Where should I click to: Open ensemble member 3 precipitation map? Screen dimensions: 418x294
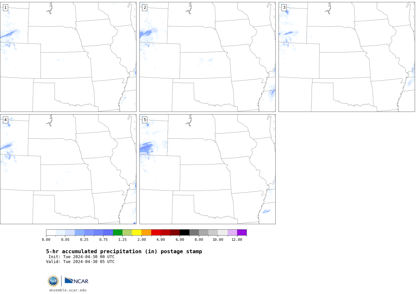[x=347, y=57]
